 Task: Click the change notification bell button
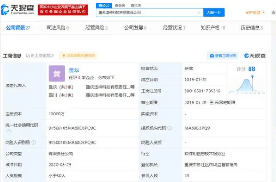click(78, 55)
